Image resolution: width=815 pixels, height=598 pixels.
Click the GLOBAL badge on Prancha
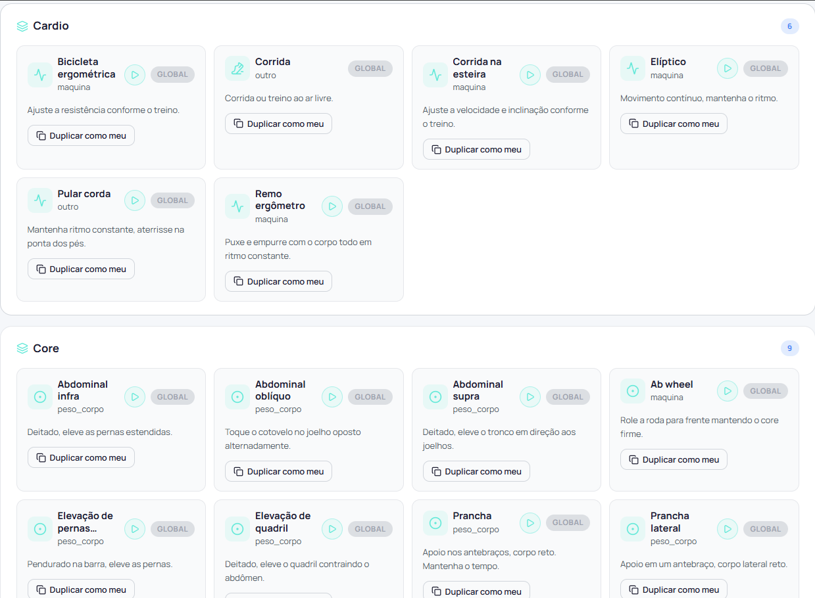click(568, 522)
